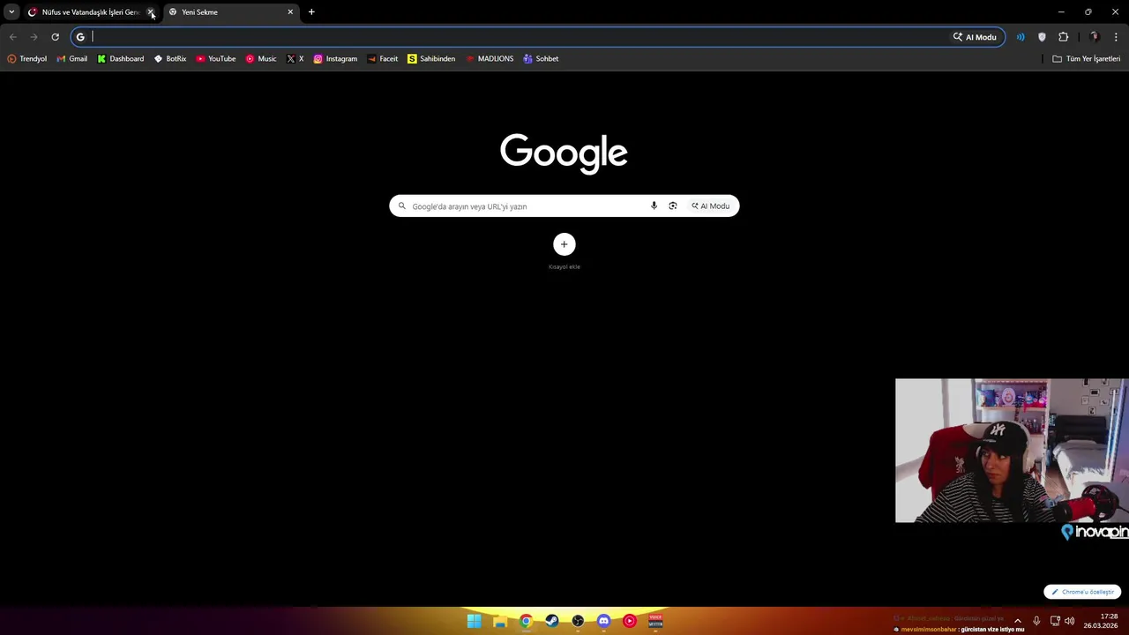Close the Nüfus ve Vatandaşlık İşleri tab
Viewport: 1129px width, 635px height.
tap(151, 12)
